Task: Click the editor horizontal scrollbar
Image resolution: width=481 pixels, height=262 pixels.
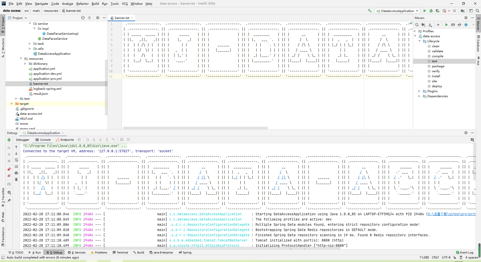Action: [x=195, y=128]
